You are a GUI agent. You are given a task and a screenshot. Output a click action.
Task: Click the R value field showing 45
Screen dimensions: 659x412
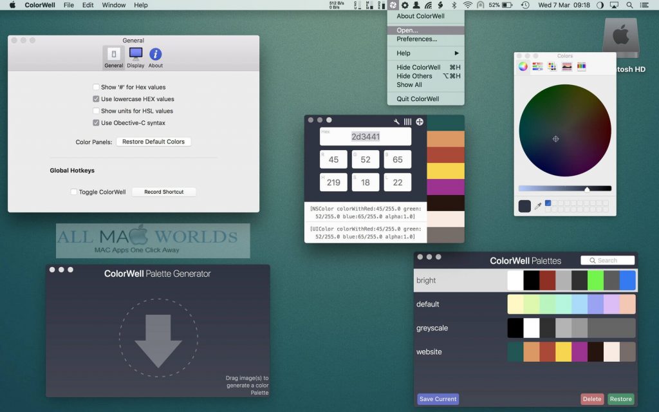pyautogui.click(x=334, y=160)
